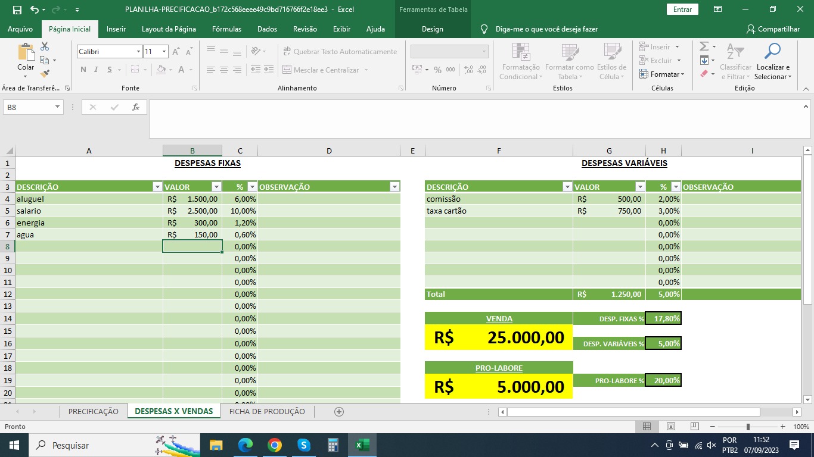Add a new sheet with plus button

339,411
